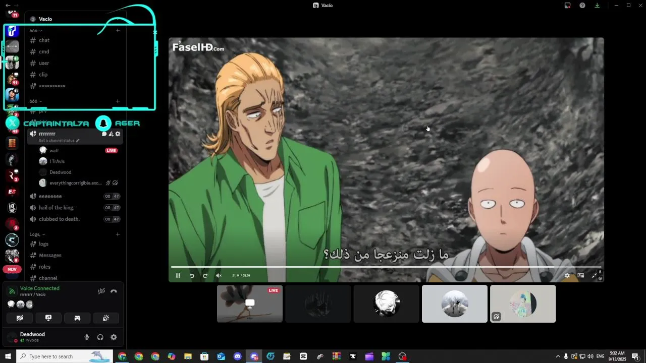This screenshot has width=646, height=363.
Task: Turn on camera in voice panel
Action: (20, 318)
